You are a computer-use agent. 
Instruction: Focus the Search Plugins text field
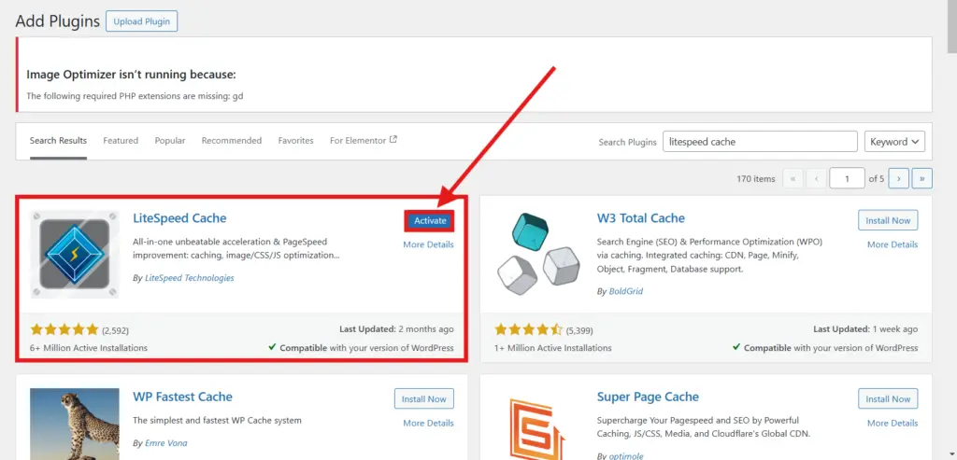click(760, 141)
